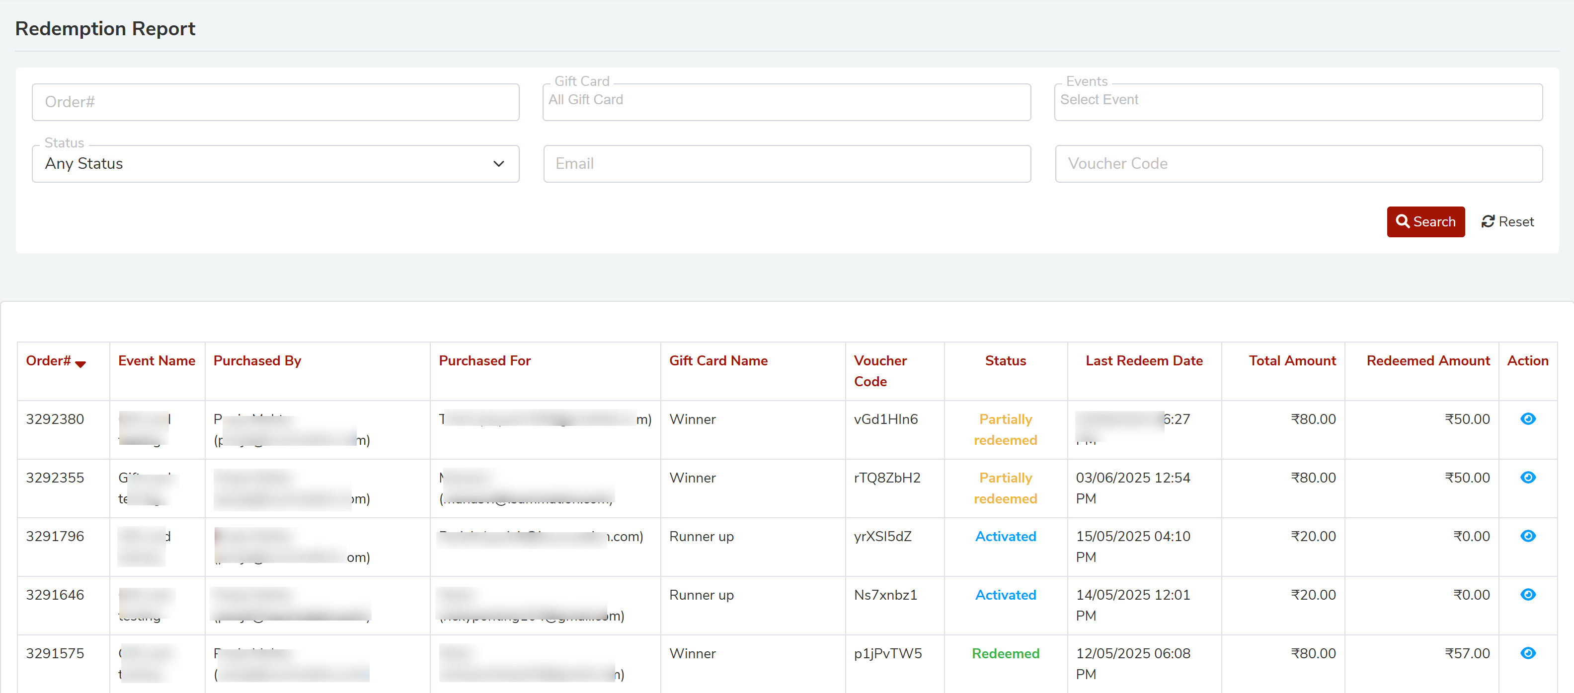Click the Order# input field
Image resolution: width=1574 pixels, height=693 pixels.
(276, 102)
